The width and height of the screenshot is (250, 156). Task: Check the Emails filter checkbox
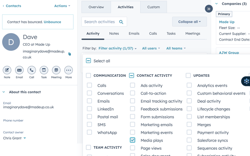click(x=90, y=101)
